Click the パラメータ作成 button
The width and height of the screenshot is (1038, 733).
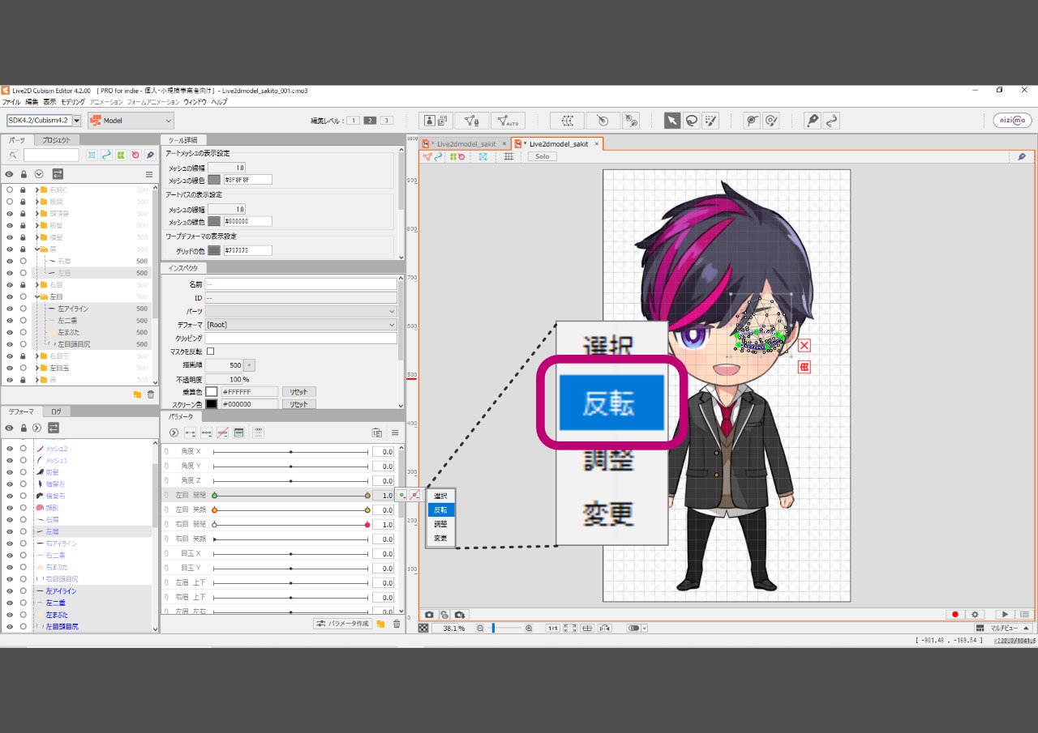tap(343, 624)
